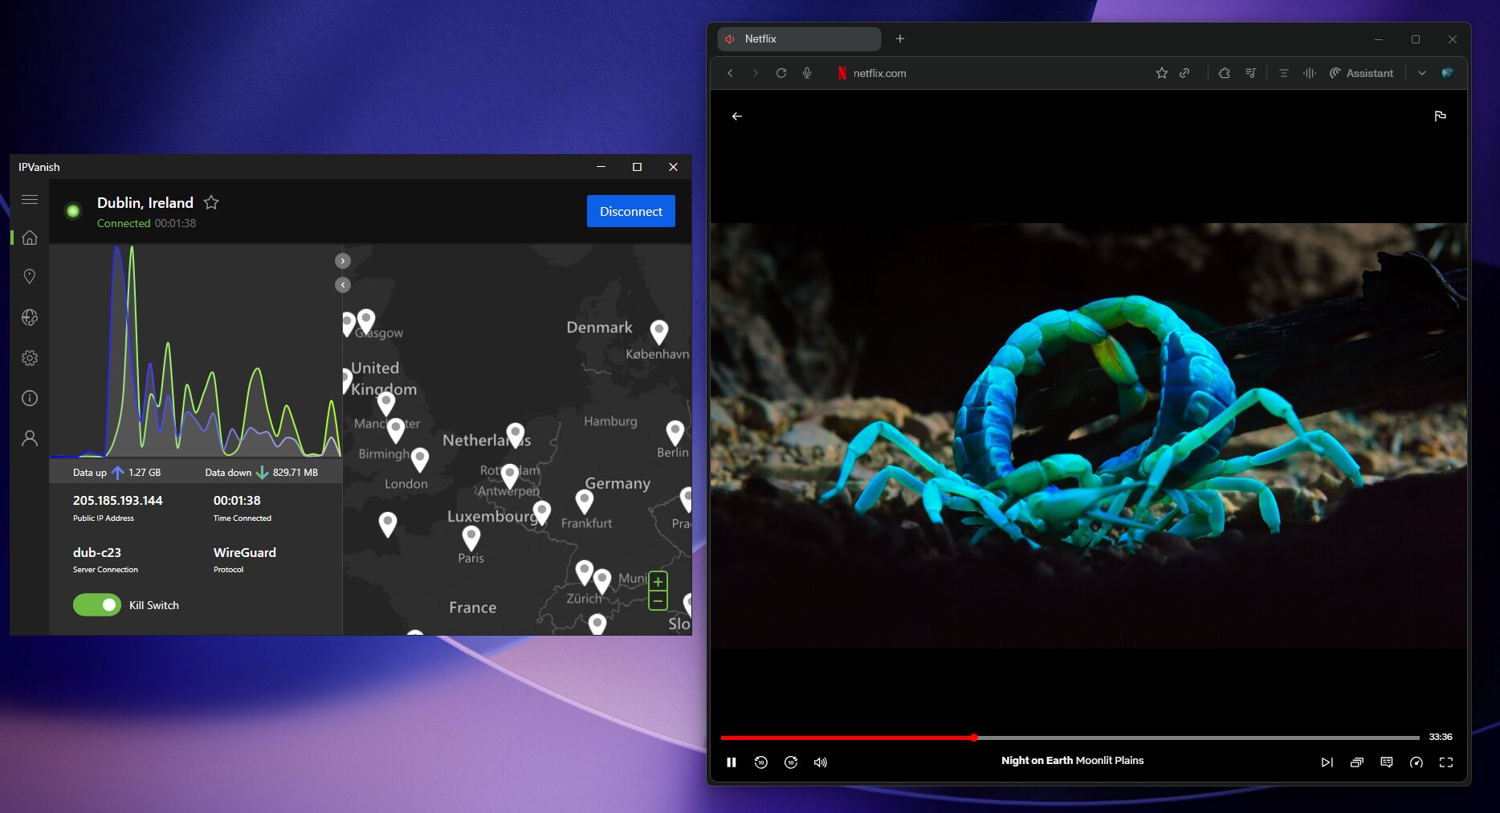Go to IPVanish Home icon in sidebar
Viewport: 1500px width, 813px height.
click(x=30, y=238)
